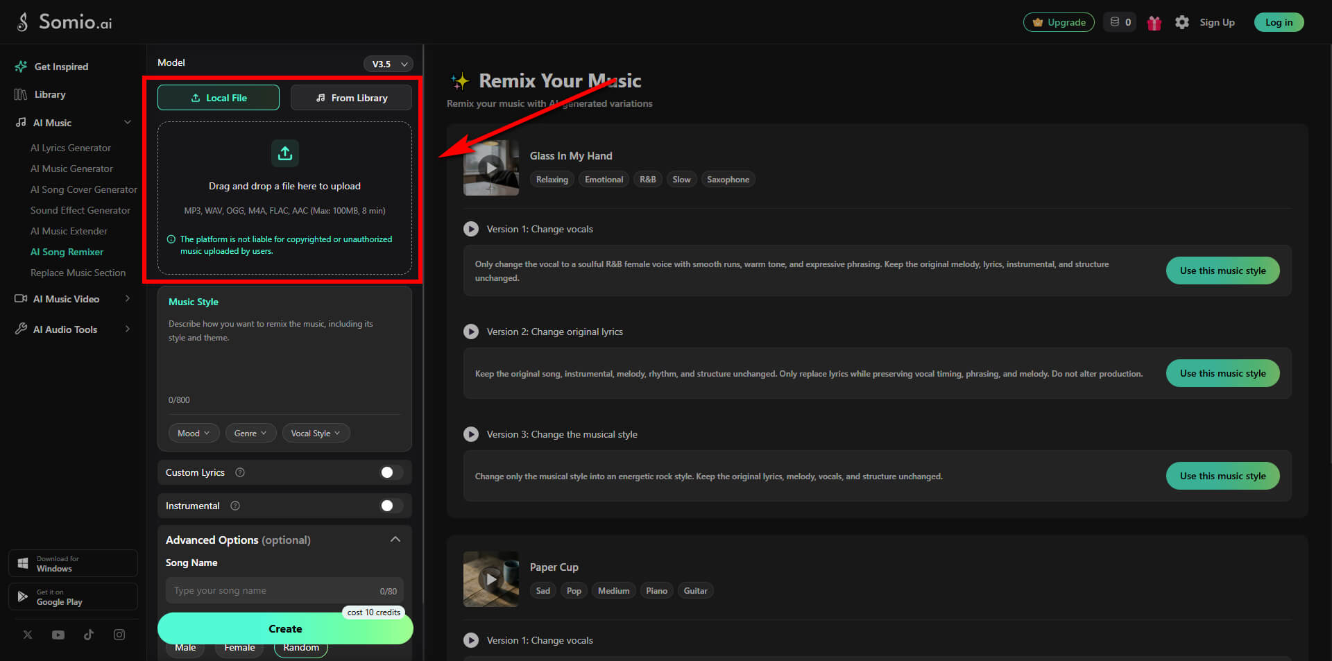Viewport: 1332px width, 661px height.
Task: Collapse the Advanced Options section
Action: [x=395, y=540]
